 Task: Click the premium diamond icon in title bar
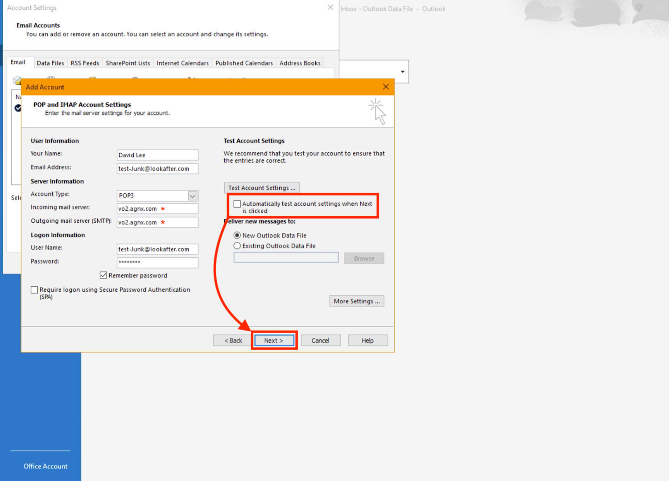(x=639, y=8)
